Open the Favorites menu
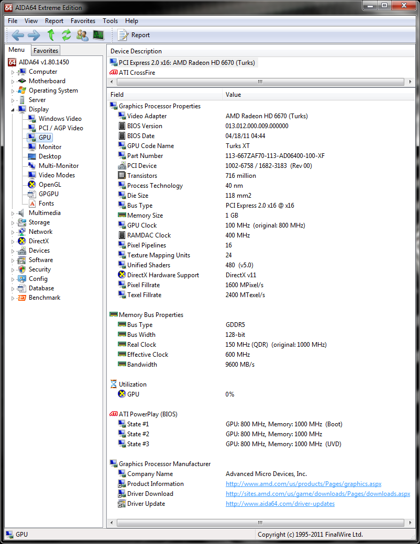This screenshot has height=544, width=420. 83,21
